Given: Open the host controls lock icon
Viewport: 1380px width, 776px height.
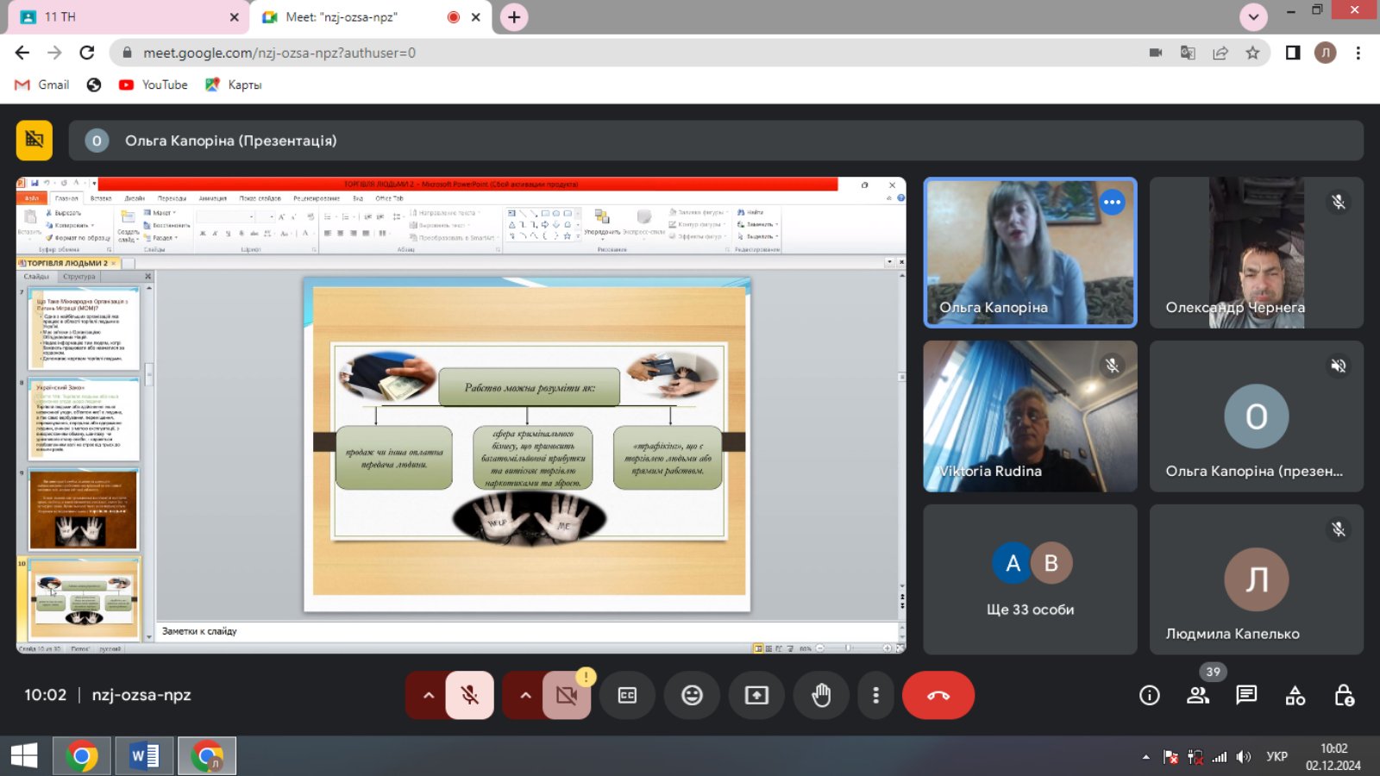Looking at the screenshot, I should coord(1344,695).
